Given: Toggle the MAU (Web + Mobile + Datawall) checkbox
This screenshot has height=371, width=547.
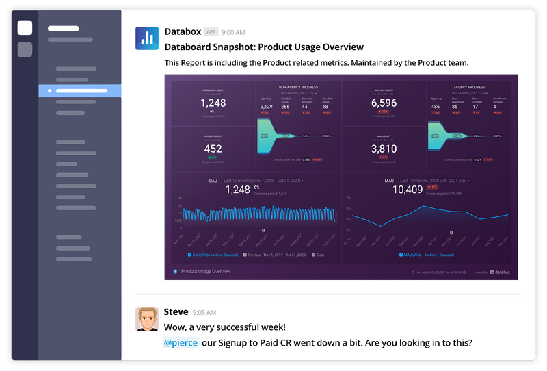Looking at the screenshot, I should tap(401, 255).
